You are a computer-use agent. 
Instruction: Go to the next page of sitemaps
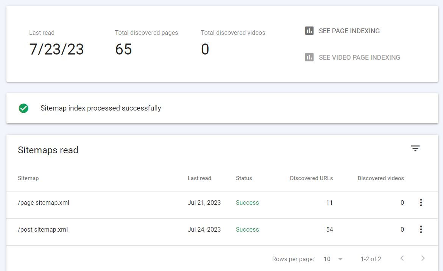click(423, 259)
